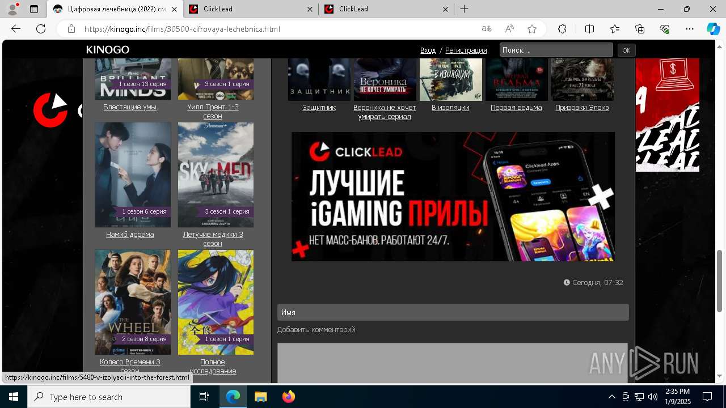Open Первая ведьма link
Viewport: 726px width, 408px height.
tap(516, 108)
